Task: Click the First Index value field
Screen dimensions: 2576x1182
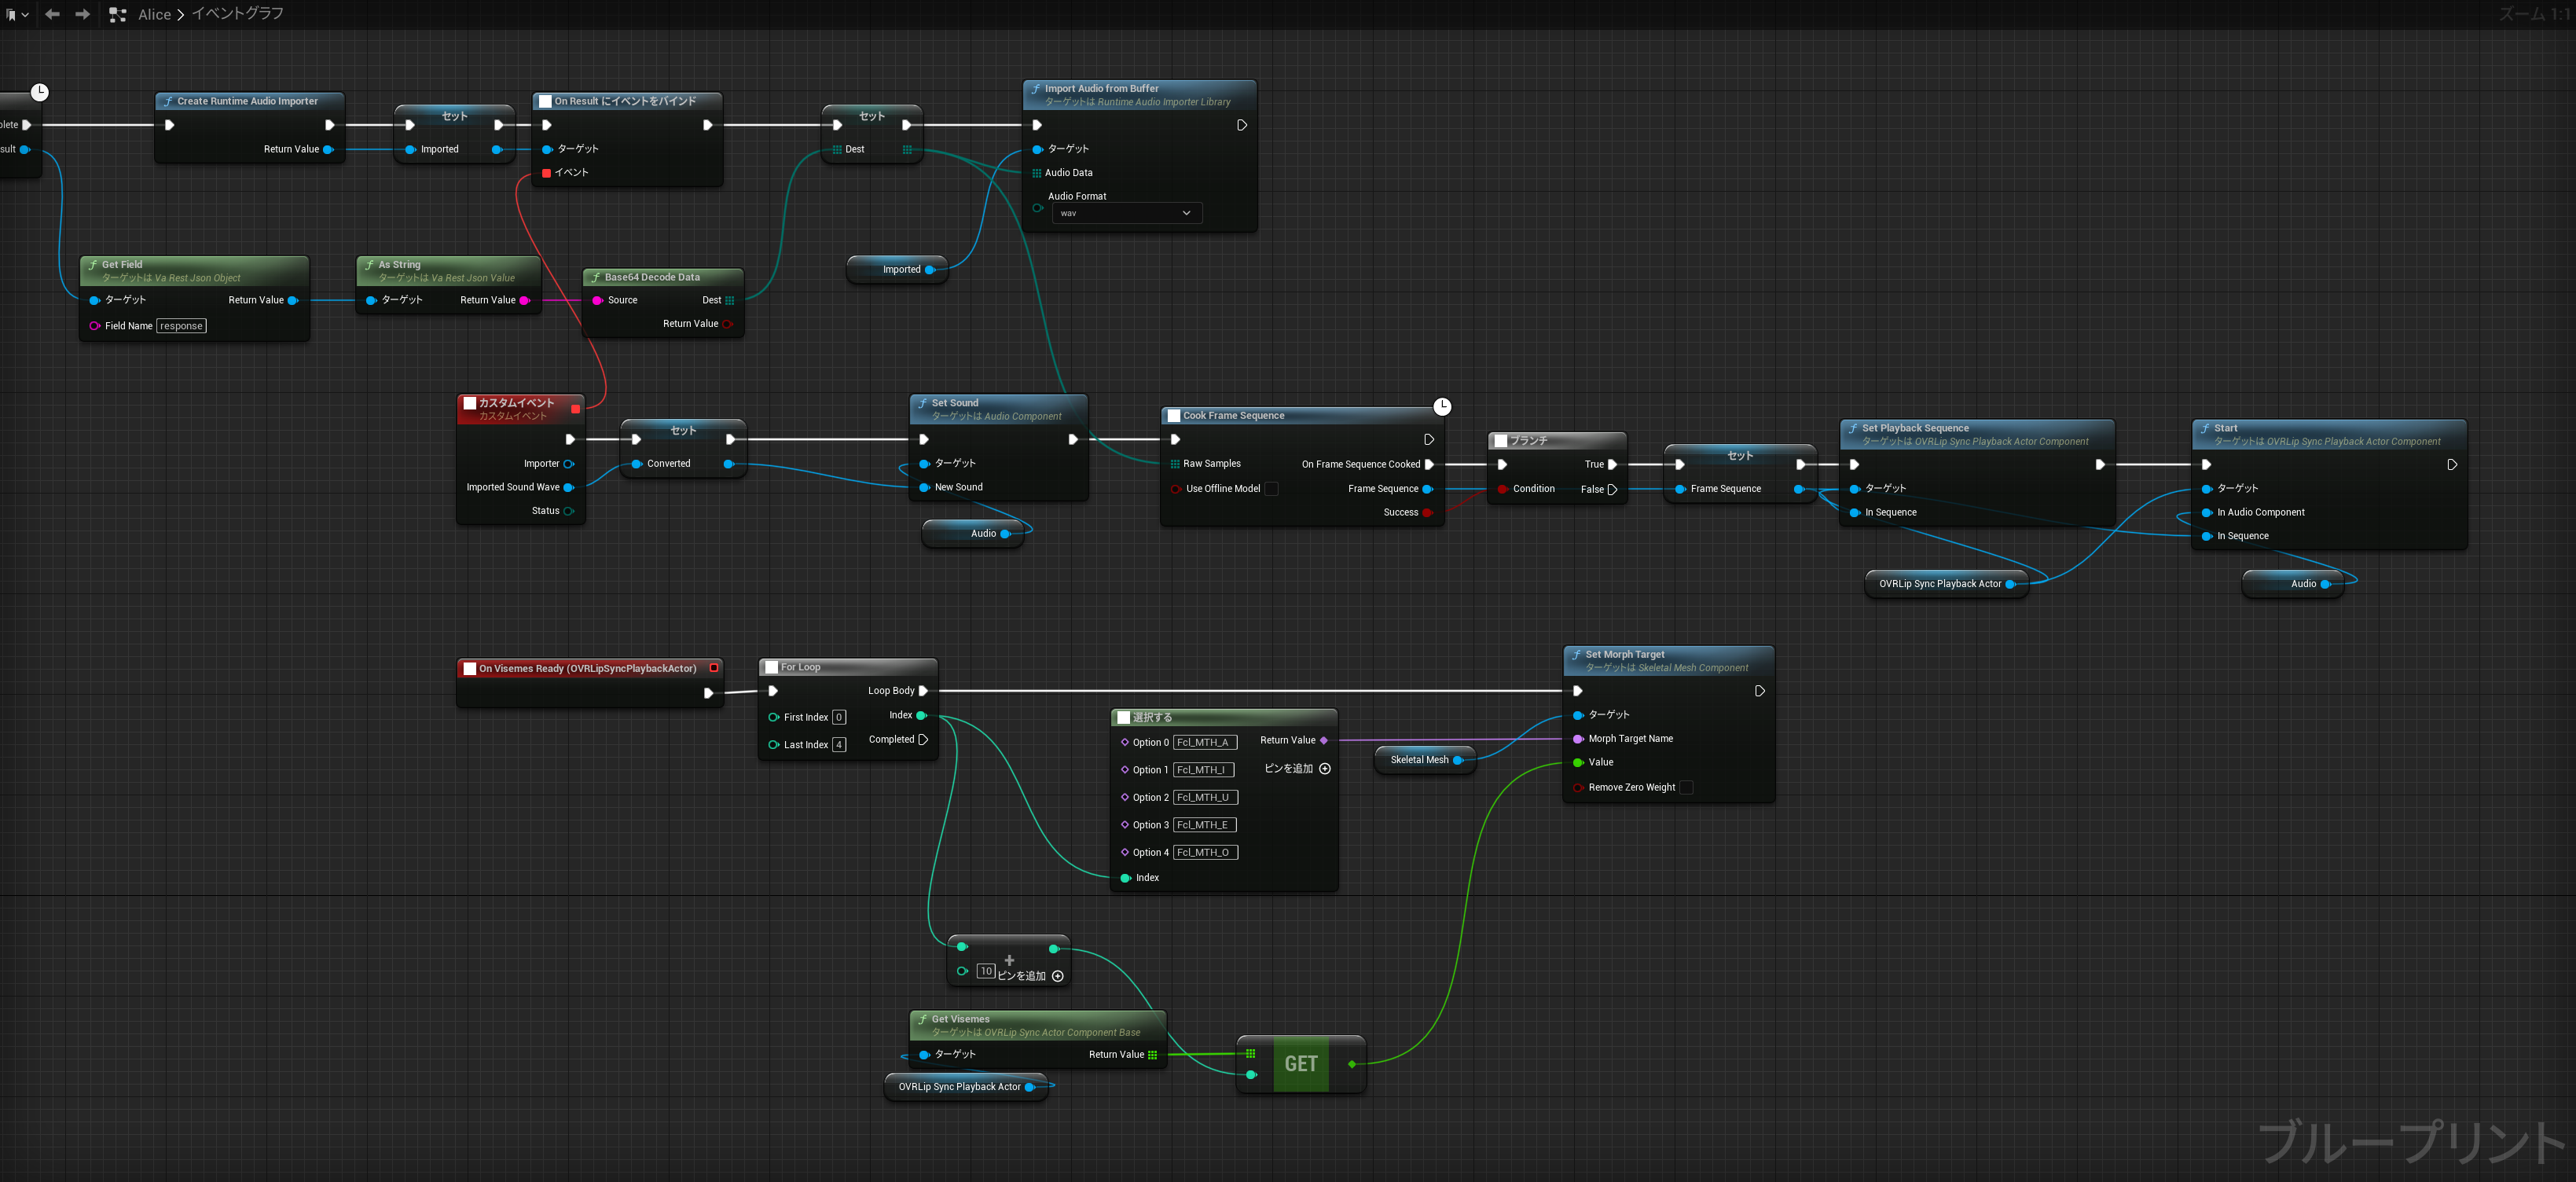Action: point(839,718)
